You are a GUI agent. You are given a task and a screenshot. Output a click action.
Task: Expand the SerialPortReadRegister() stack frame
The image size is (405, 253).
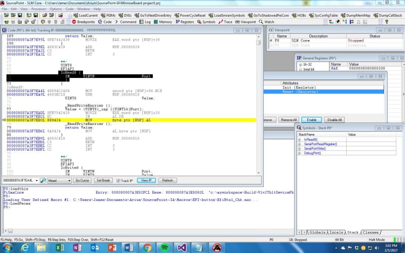coord(299,144)
